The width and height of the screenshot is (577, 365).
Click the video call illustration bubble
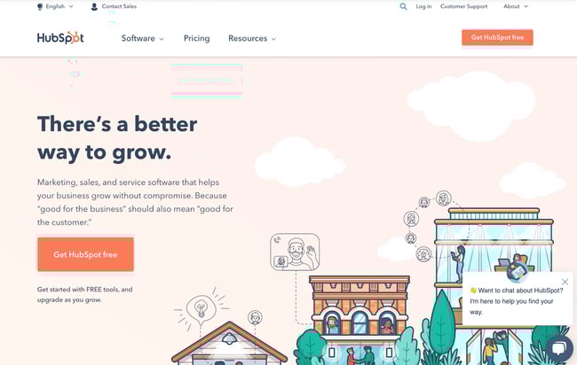pyautogui.click(x=295, y=252)
